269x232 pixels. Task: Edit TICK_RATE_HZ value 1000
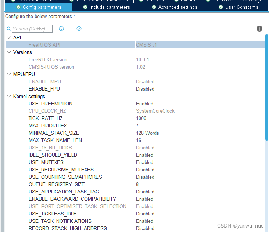[141, 119]
